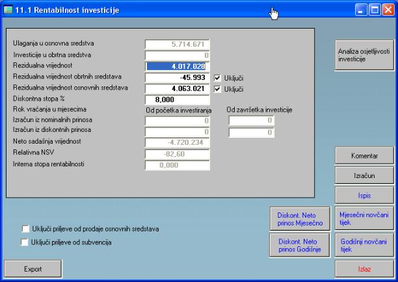Click the Od početka investiranja heading
The width and height of the screenshot is (398, 282).
178,110
